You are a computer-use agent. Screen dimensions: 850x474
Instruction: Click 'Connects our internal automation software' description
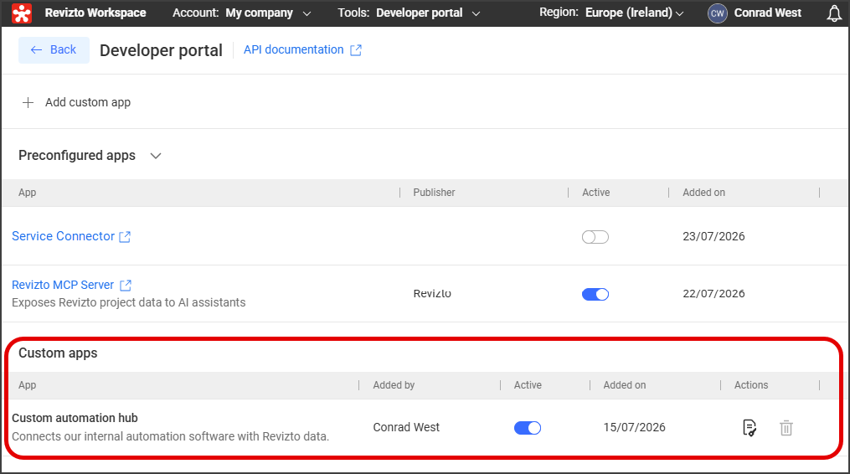(x=170, y=436)
